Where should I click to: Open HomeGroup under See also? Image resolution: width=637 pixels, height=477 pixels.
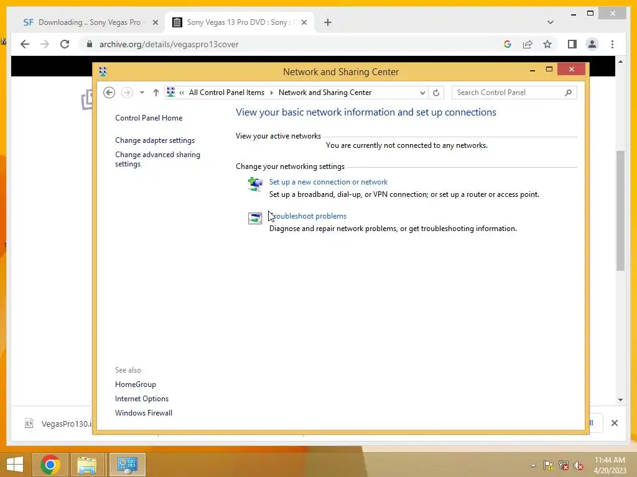[135, 384]
